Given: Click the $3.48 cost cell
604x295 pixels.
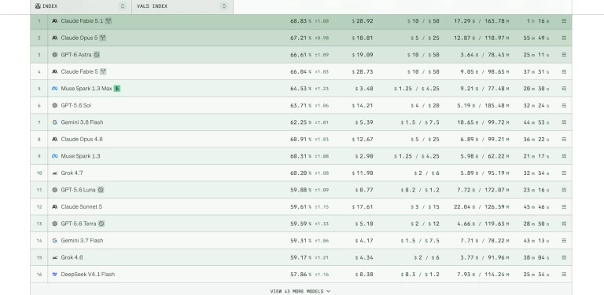Looking at the screenshot, I should pyautogui.click(x=363, y=89).
